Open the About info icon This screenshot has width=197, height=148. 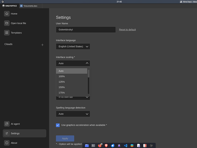tap(7, 143)
